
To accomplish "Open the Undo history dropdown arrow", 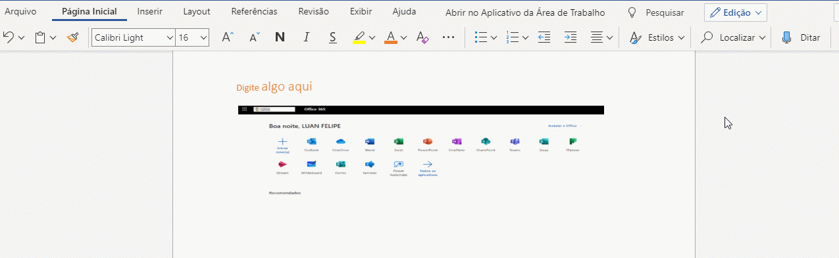I will point(22,38).
